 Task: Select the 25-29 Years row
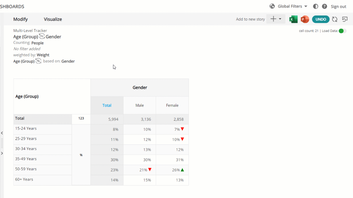click(x=43, y=139)
